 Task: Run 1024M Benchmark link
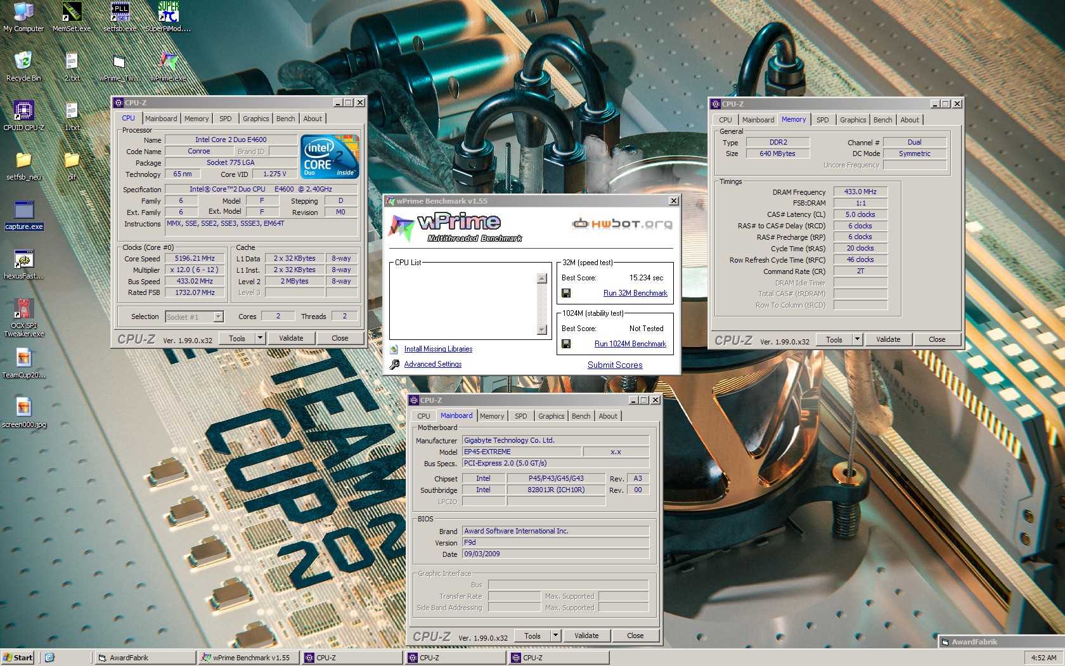630,344
